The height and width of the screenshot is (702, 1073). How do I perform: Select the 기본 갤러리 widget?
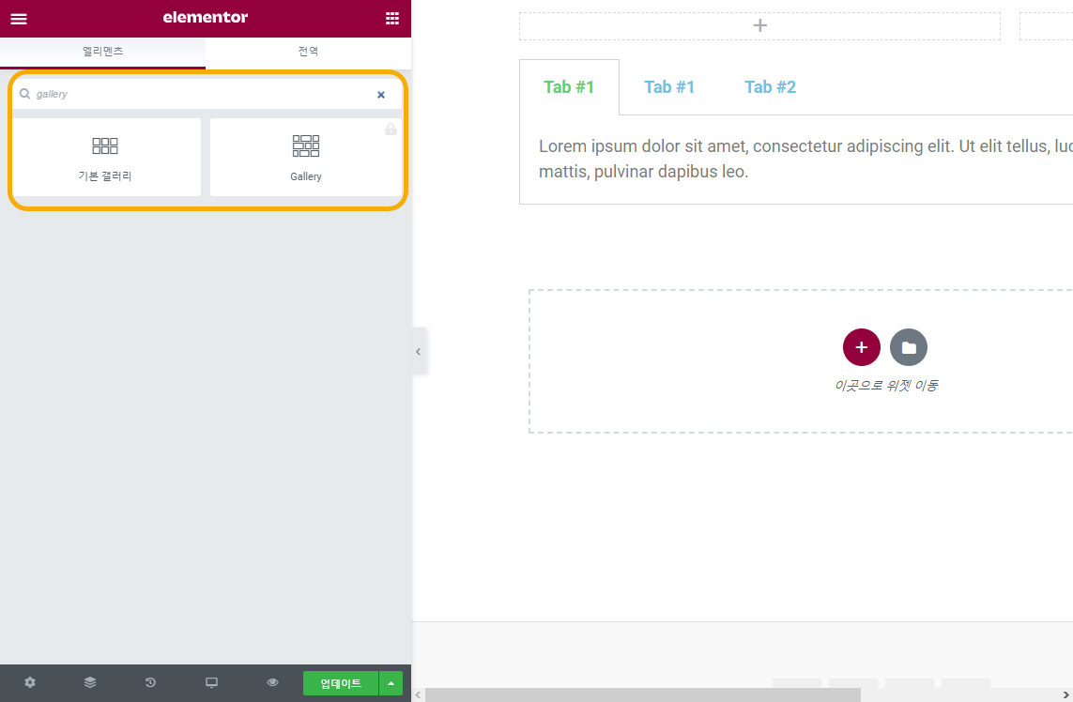(x=106, y=158)
